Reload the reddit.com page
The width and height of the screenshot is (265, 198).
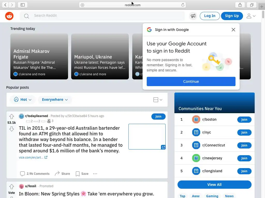click(x=183, y=5)
